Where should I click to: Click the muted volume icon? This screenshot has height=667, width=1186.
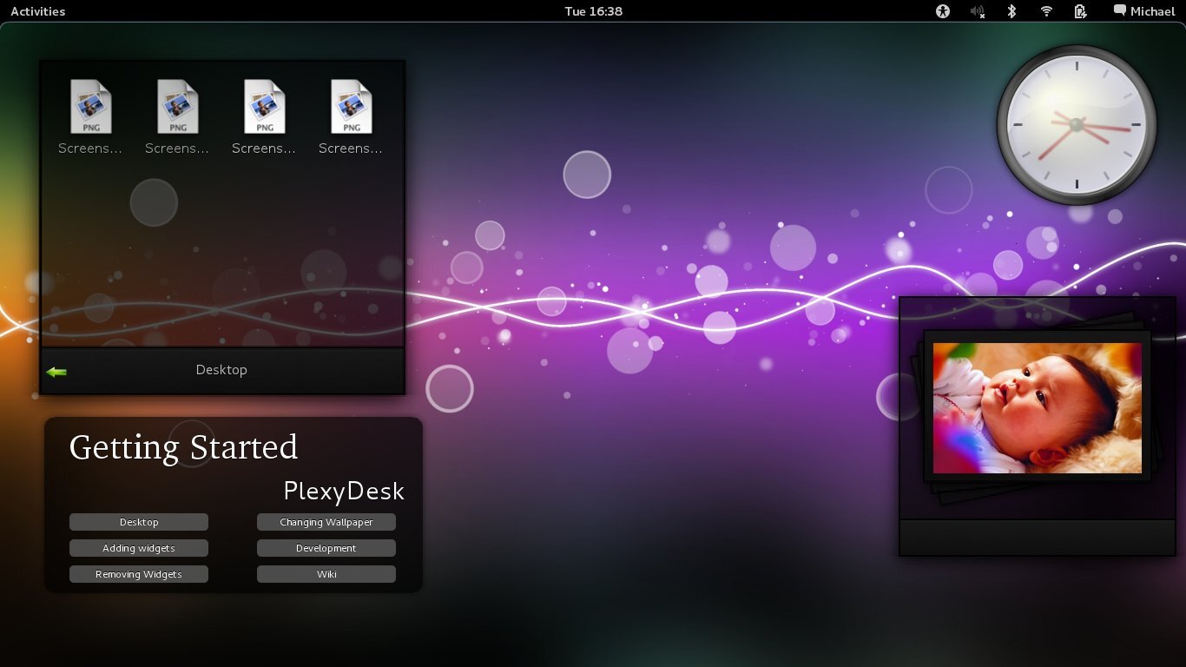[x=978, y=11]
